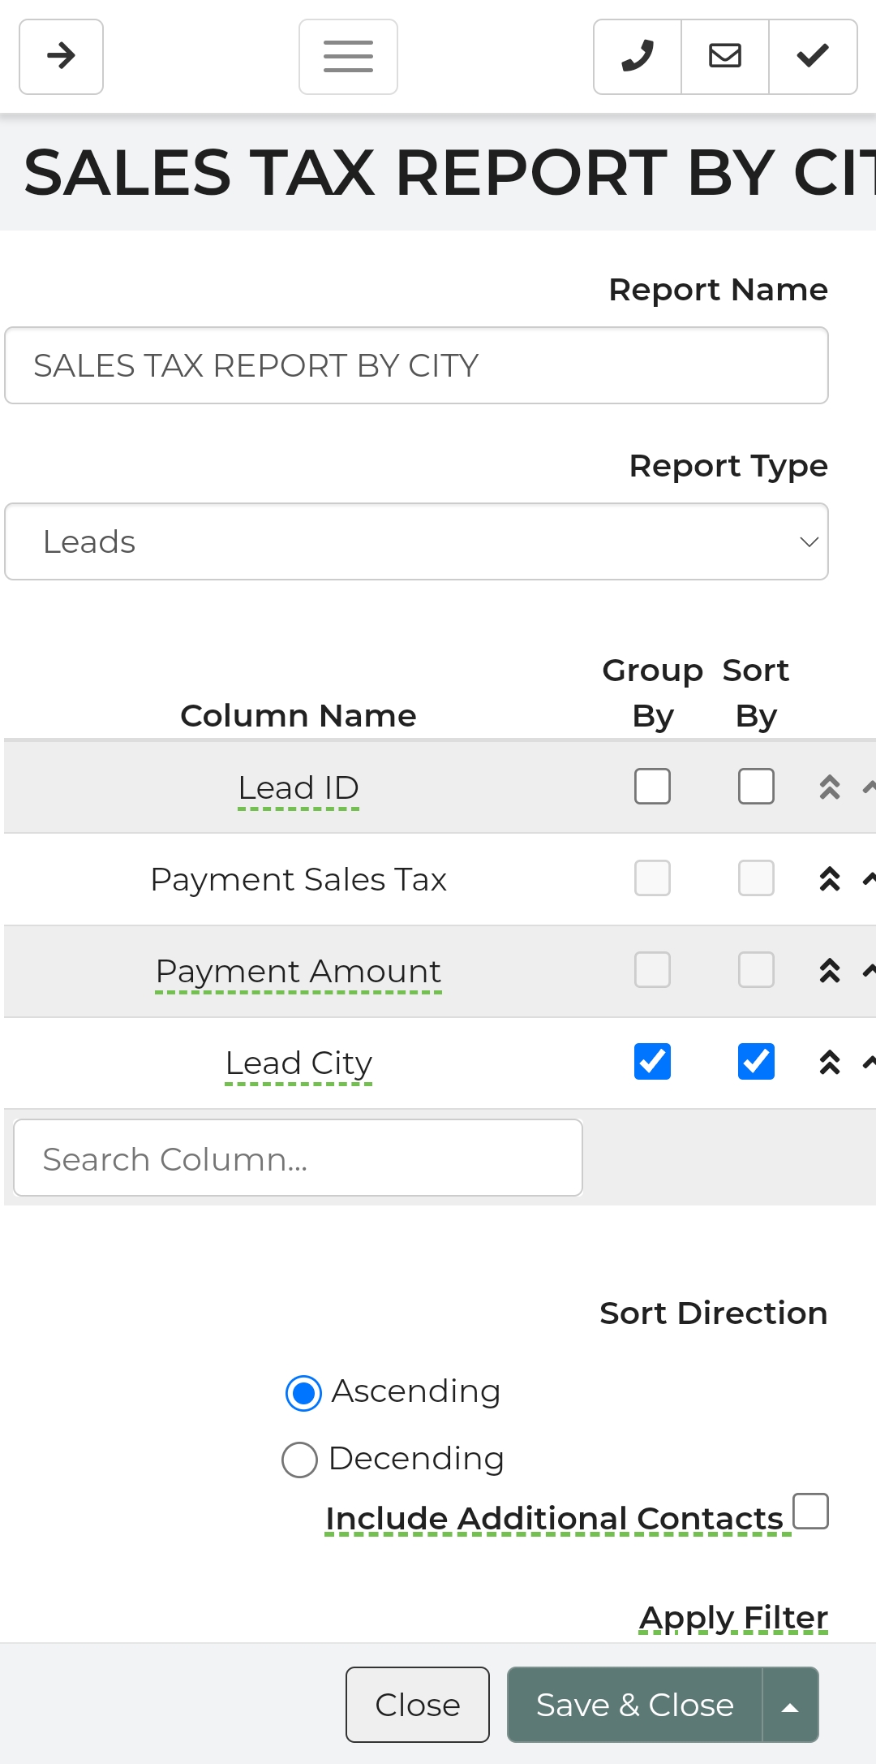876x1764 pixels.
Task: Expand Save & Close options arrow
Action: [x=790, y=1705]
